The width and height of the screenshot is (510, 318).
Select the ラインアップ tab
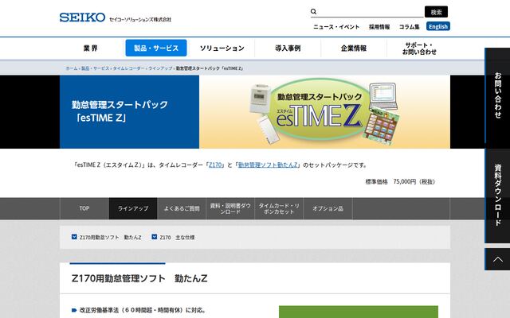click(133, 208)
